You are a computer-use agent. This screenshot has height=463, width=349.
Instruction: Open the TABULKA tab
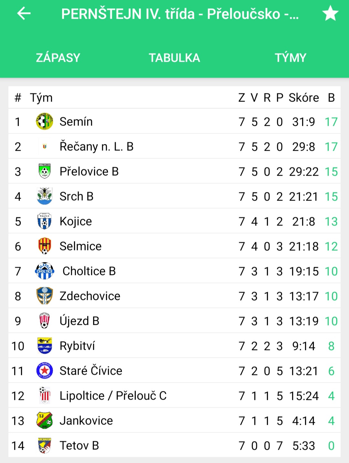174,58
